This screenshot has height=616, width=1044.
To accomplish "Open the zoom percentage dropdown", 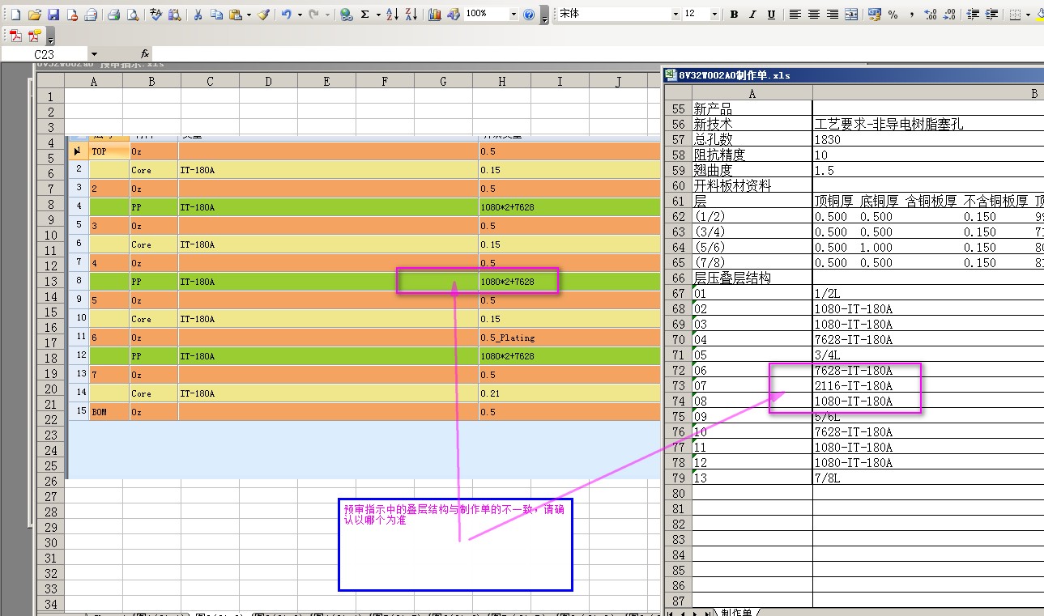I will [513, 15].
